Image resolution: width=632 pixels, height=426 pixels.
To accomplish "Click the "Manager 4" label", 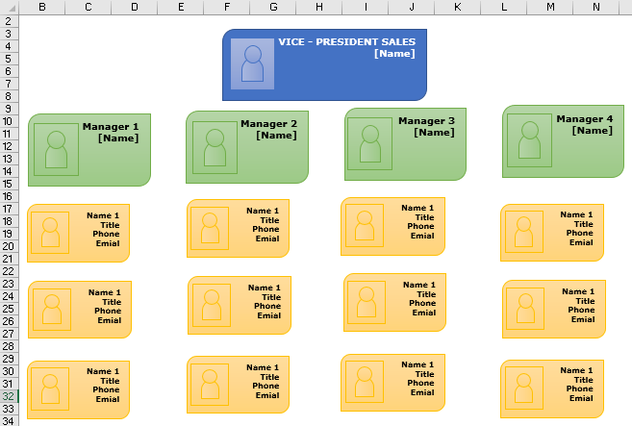I will tap(585, 119).
